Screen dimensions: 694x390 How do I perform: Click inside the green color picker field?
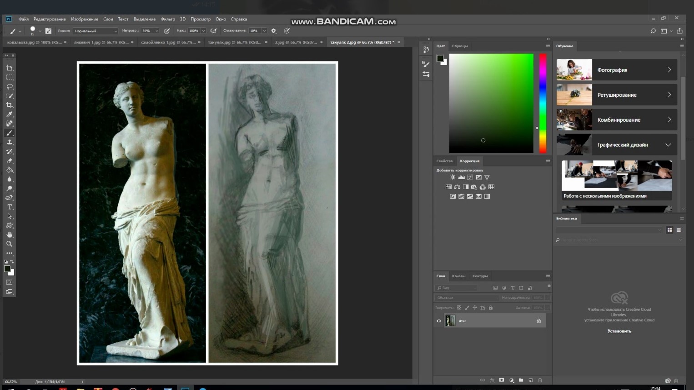pos(491,103)
